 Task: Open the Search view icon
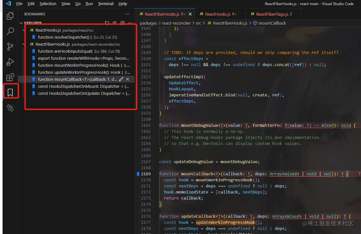(x=10, y=31)
